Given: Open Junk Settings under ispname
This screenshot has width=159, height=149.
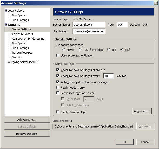Looking at the screenshot, I should [20, 48].
